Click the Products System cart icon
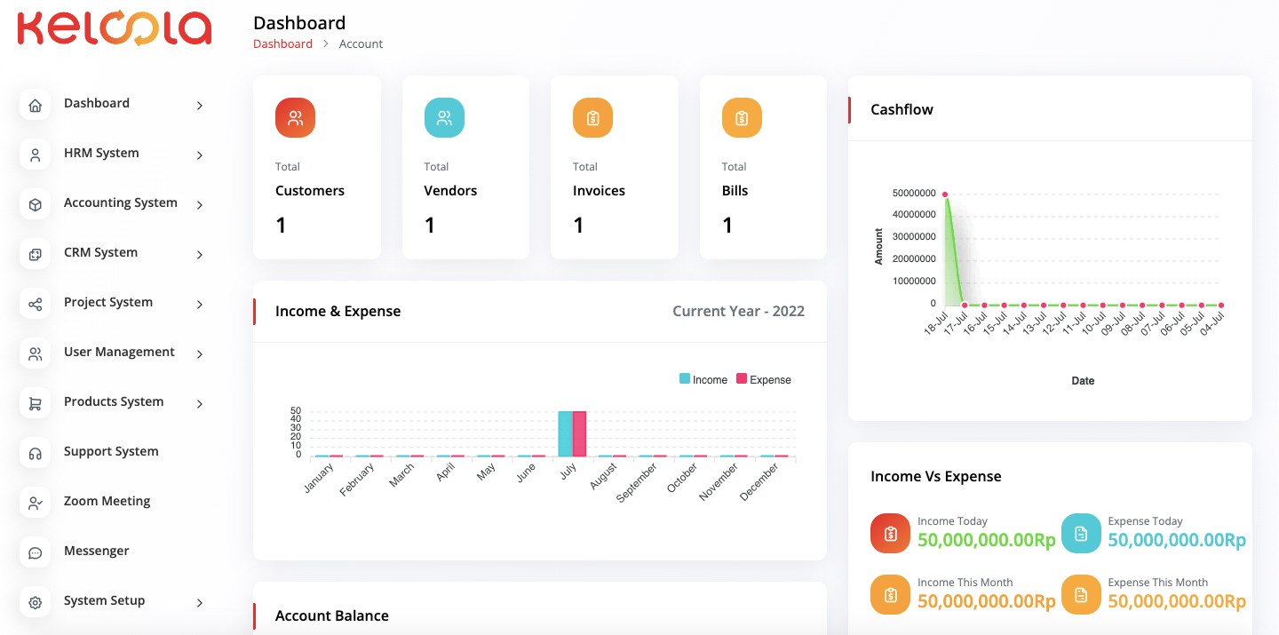The height and width of the screenshot is (635, 1279). pos(36,404)
